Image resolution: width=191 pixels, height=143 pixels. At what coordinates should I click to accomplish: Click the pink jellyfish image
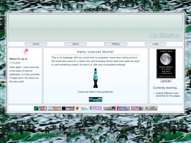(x=25, y=52)
